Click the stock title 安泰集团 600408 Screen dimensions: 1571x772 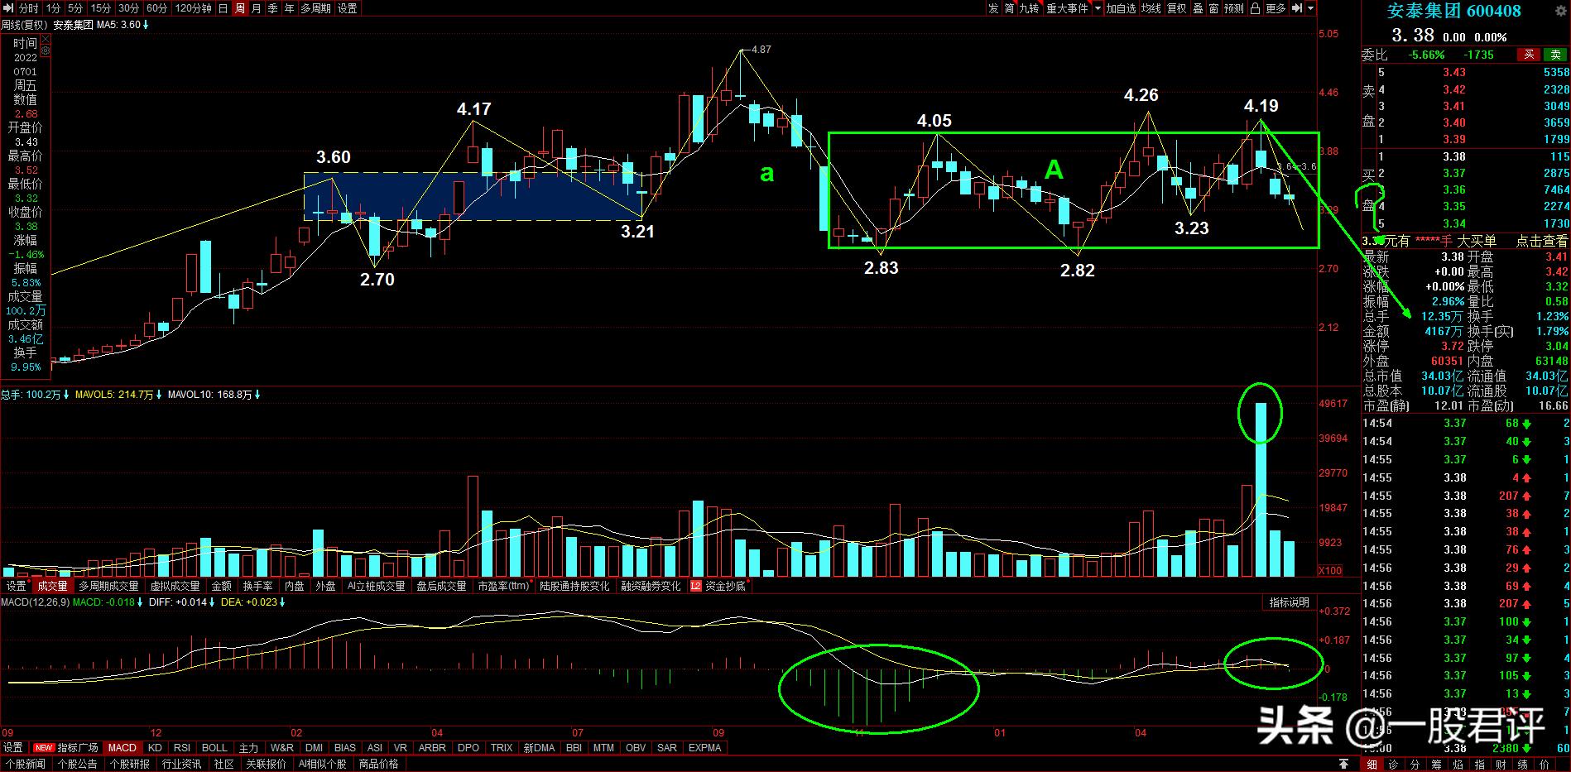coord(1454,11)
